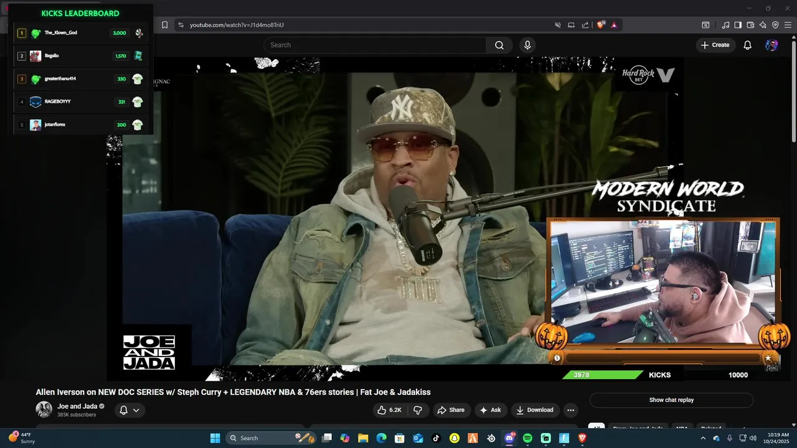The height and width of the screenshot is (448, 797).
Task: Show hidden system tray icons chevron
Action: 703,438
